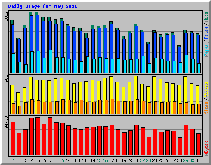Click day label 3 on x-axis

tap(26, 160)
